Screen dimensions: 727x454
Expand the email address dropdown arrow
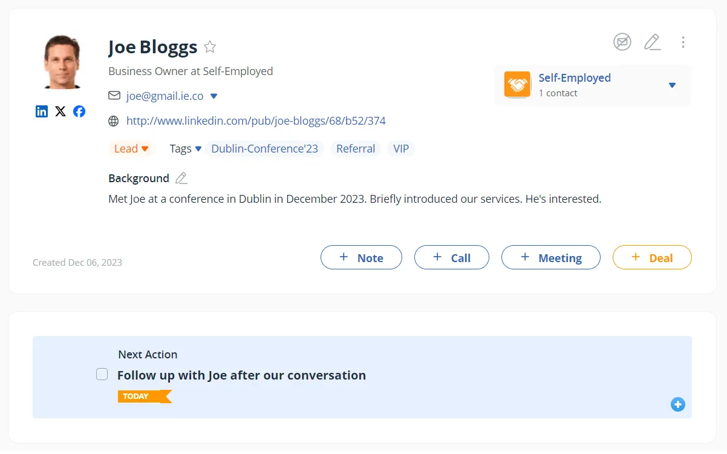coord(214,96)
